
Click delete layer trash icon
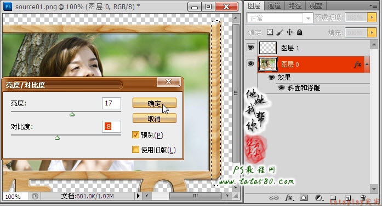[x=363, y=197]
